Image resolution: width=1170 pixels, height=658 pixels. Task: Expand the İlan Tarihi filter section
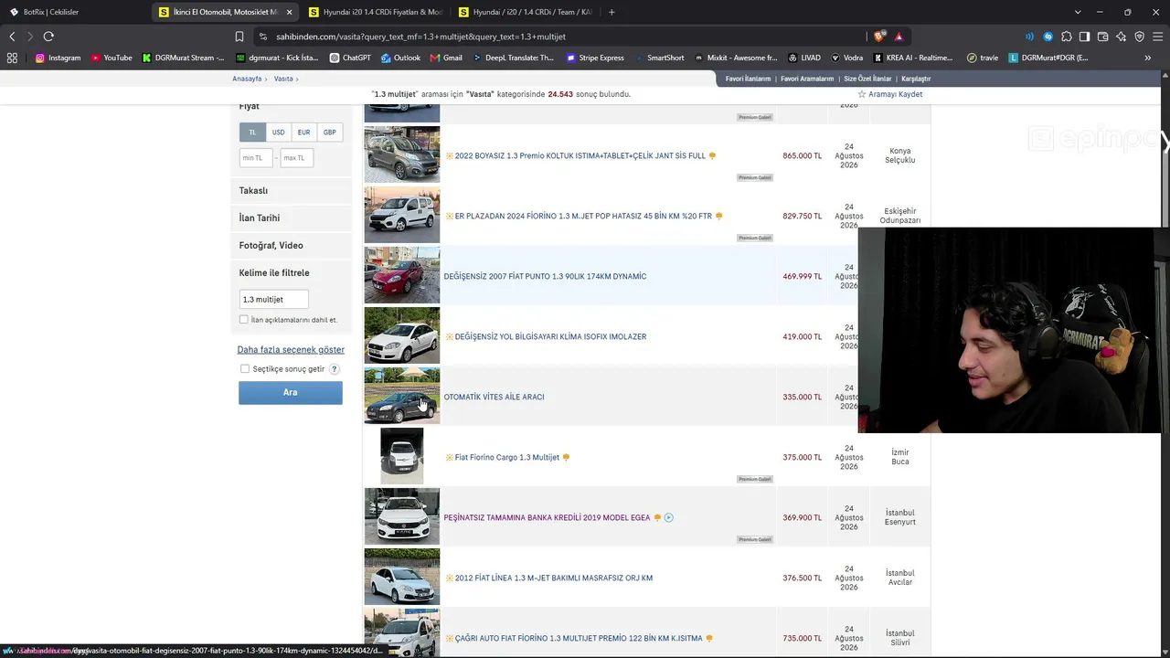coord(291,218)
